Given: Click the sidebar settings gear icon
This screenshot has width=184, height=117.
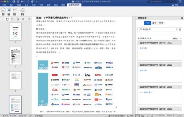Looking at the screenshot, I should 29,19.
